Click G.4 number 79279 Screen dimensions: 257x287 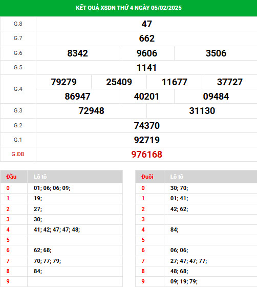63,82
